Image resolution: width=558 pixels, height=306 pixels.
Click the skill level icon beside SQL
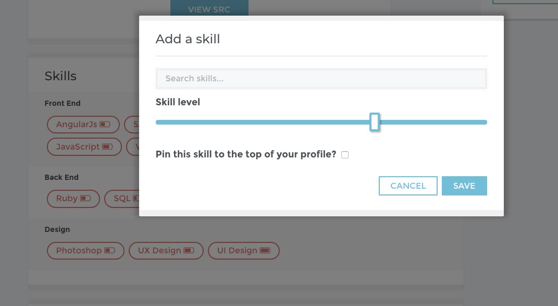coord(136,199)
